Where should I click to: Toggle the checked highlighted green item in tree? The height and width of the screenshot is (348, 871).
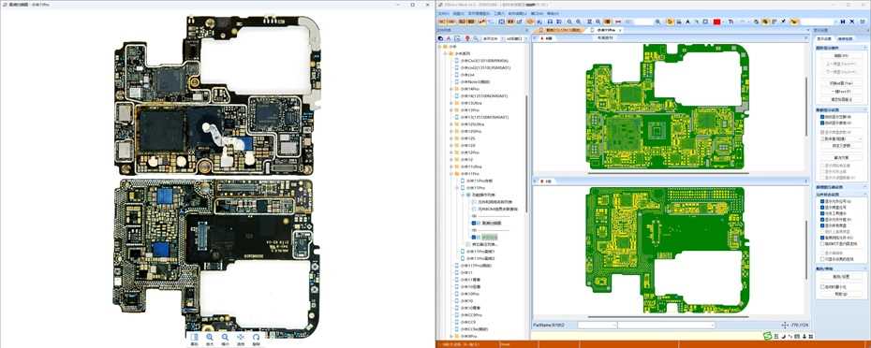click(473, 237)
